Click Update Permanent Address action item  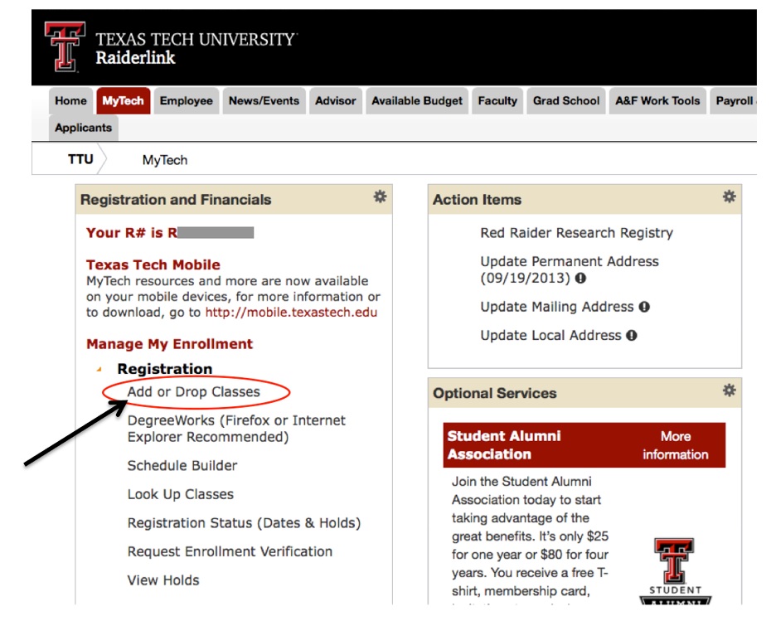(569, 269)
